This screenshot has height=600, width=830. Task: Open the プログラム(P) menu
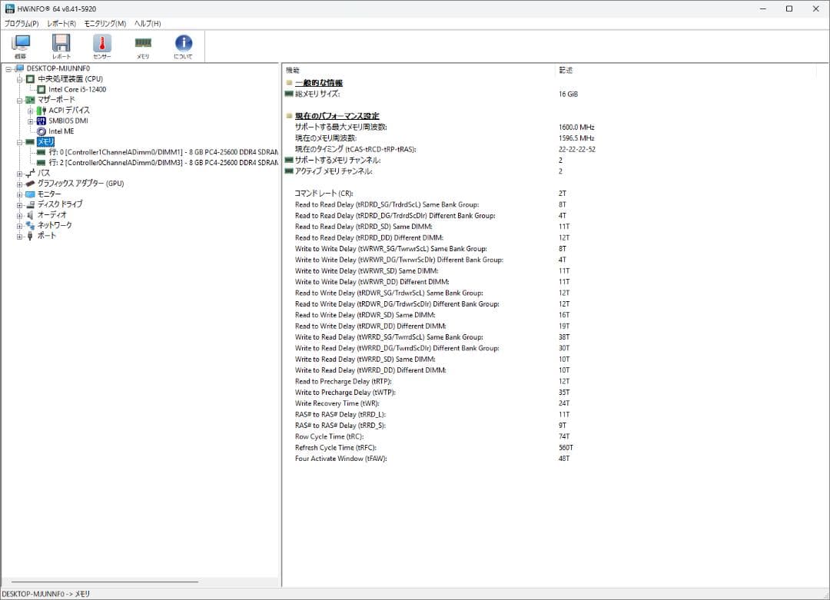point(22,24)
